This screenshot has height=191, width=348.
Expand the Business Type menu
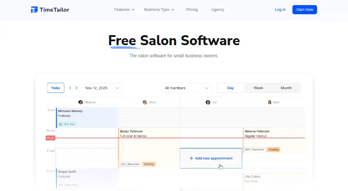[159, 10]
